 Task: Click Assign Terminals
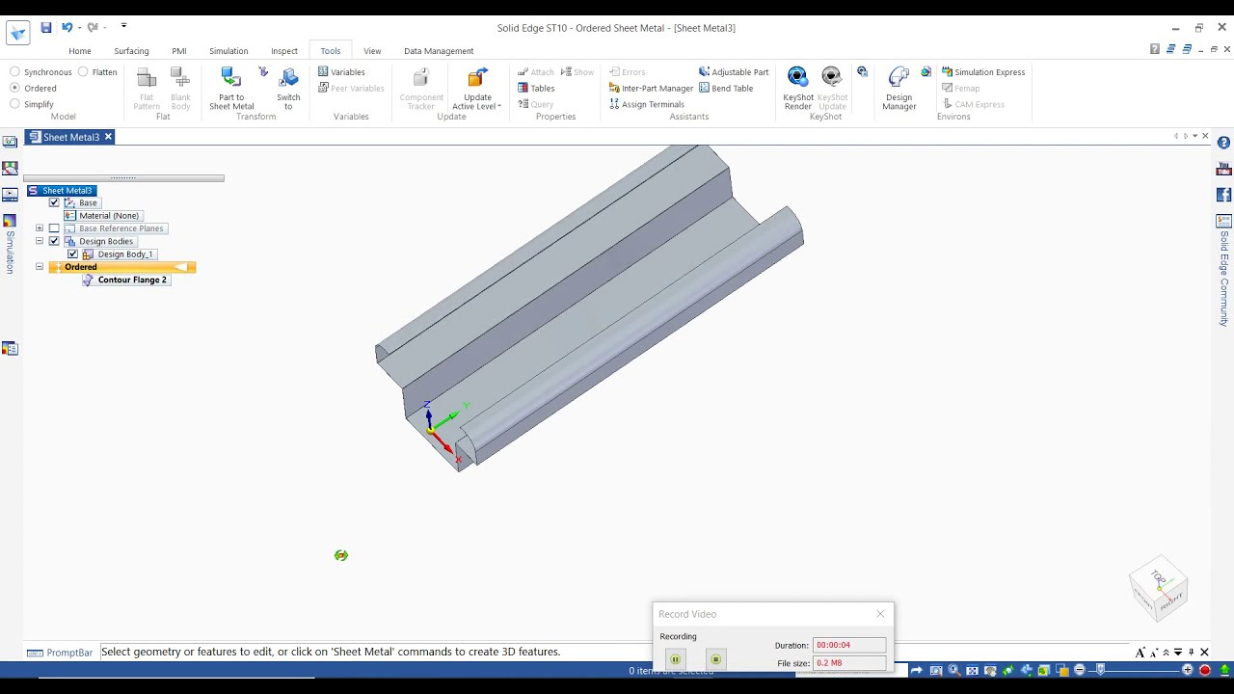point(646,104)
